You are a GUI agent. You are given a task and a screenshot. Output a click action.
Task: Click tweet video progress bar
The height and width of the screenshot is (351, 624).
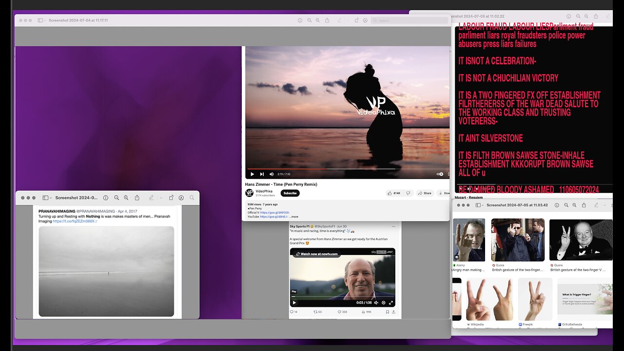pyautogui.click(x=342, y=297)
